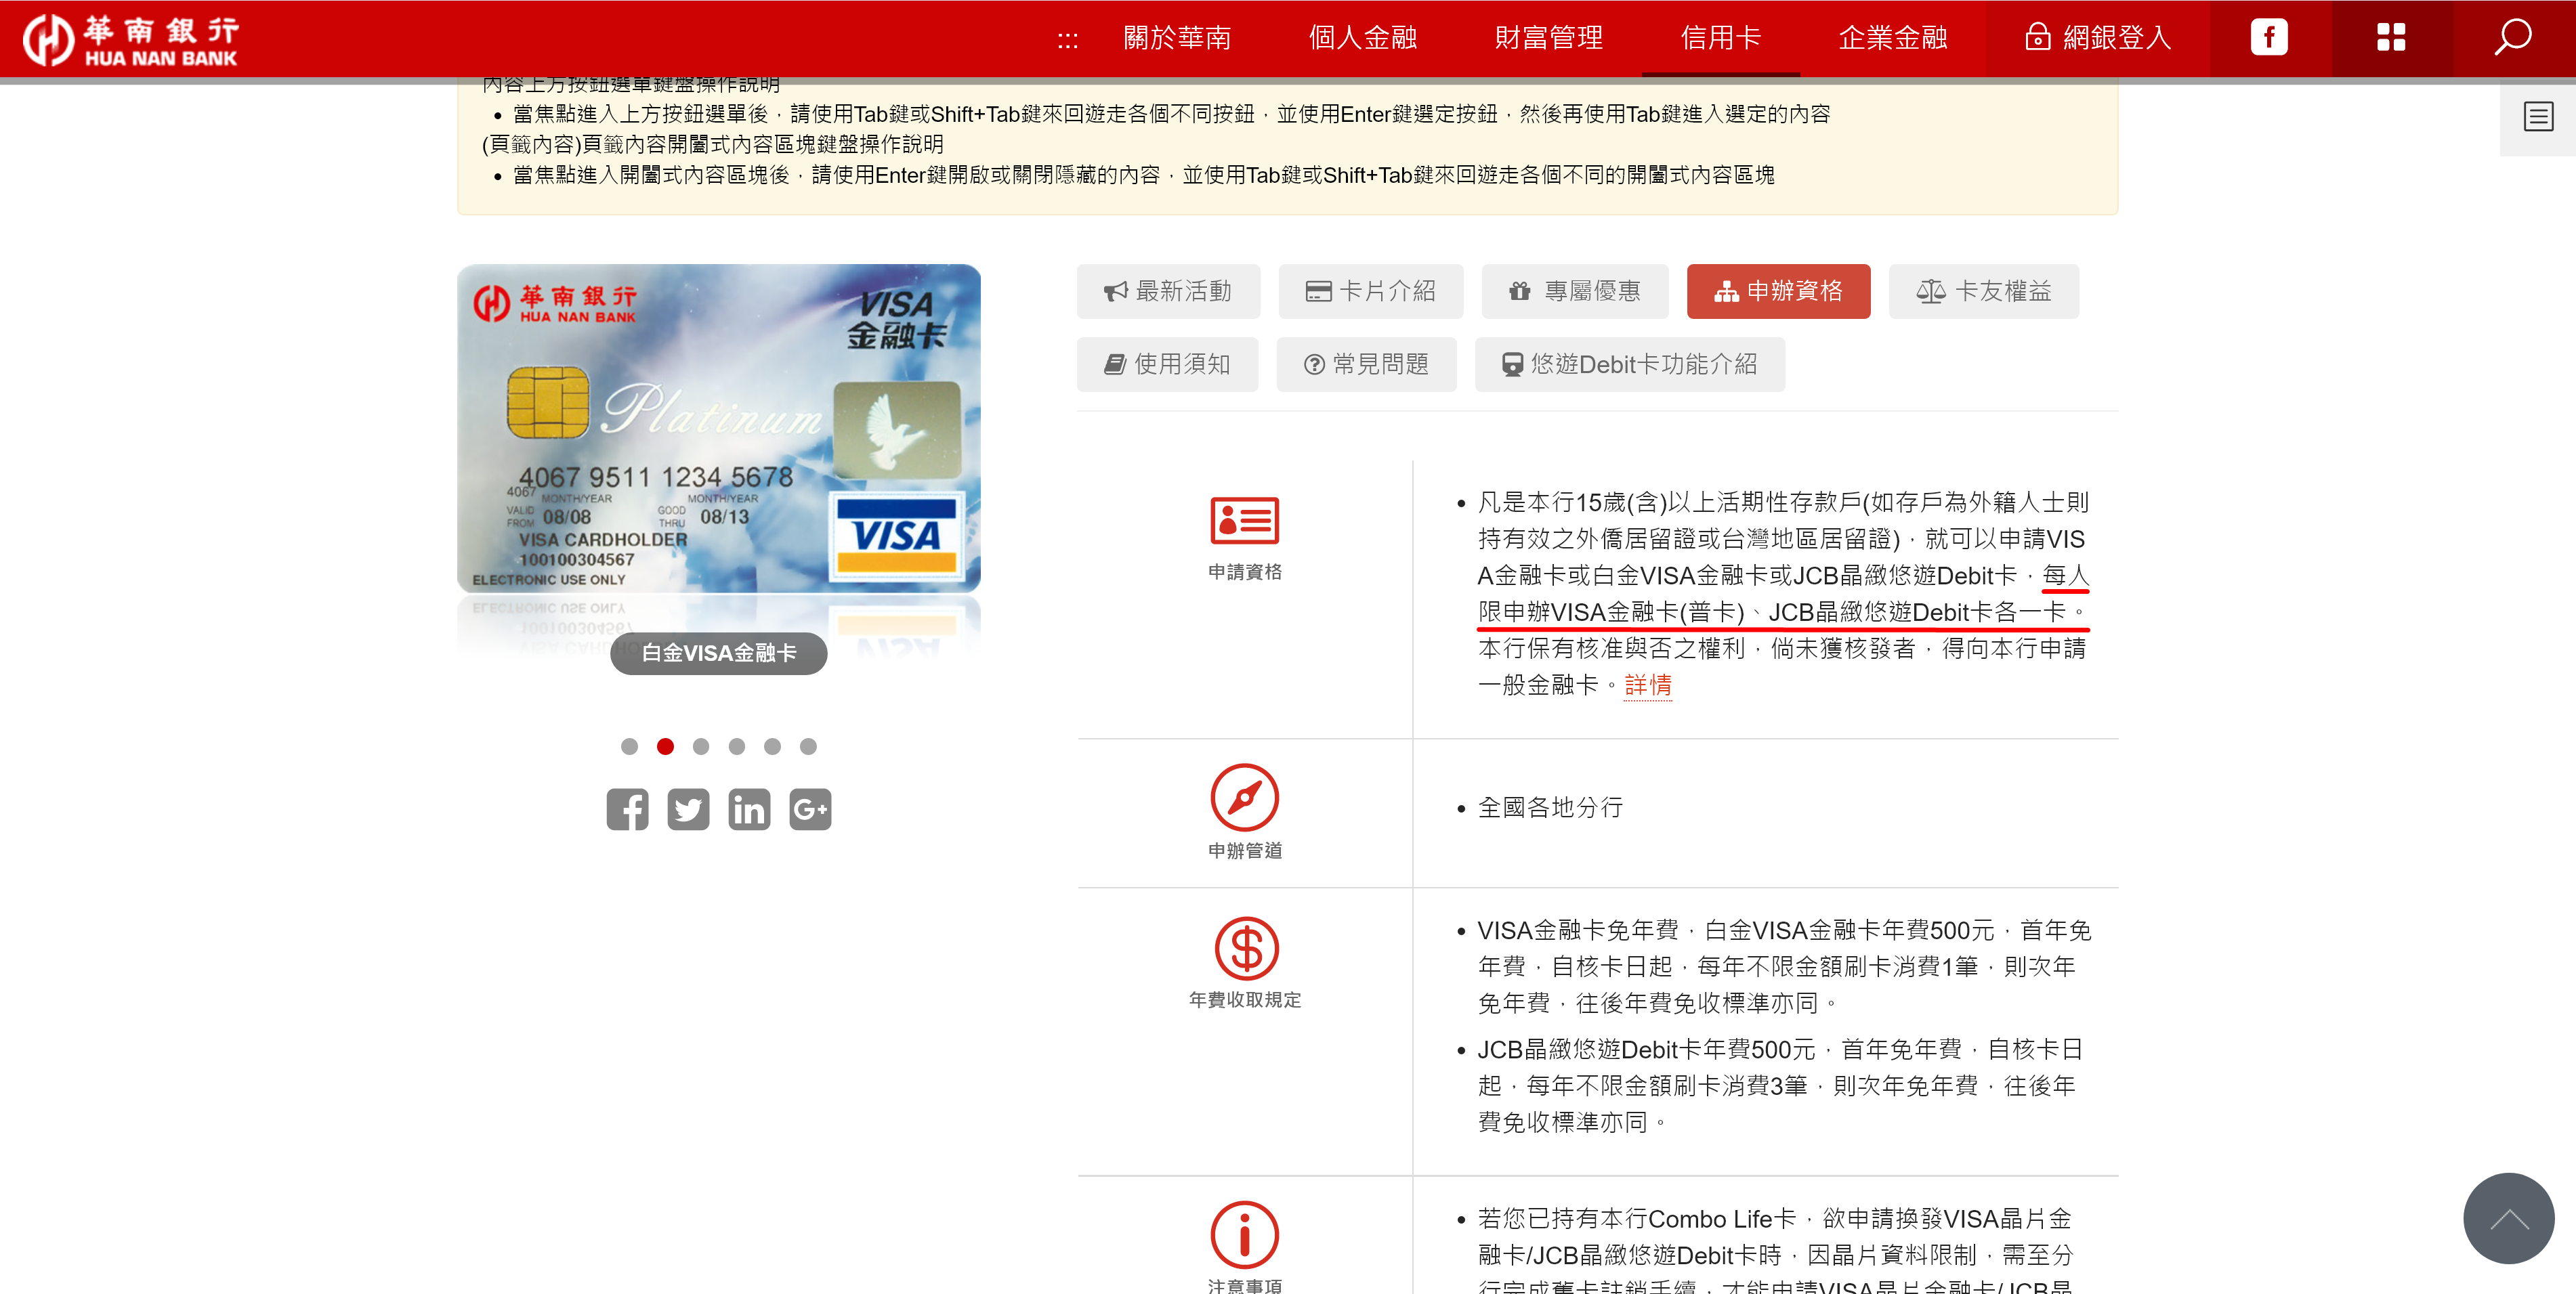
Task: Share on Facebook below the card
Action: [627, 809]
